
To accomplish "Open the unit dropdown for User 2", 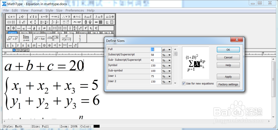I will click(x=167, y=82).
